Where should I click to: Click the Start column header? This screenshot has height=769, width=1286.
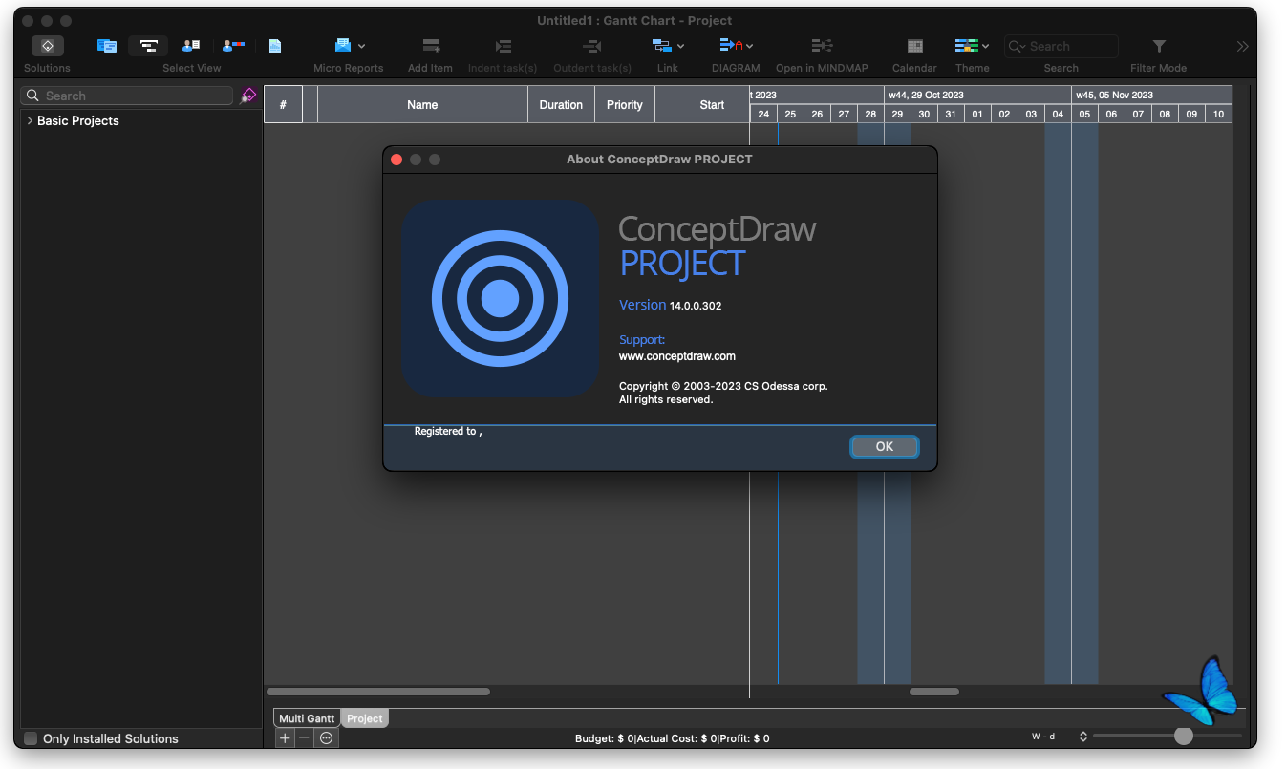pos(702,105)
